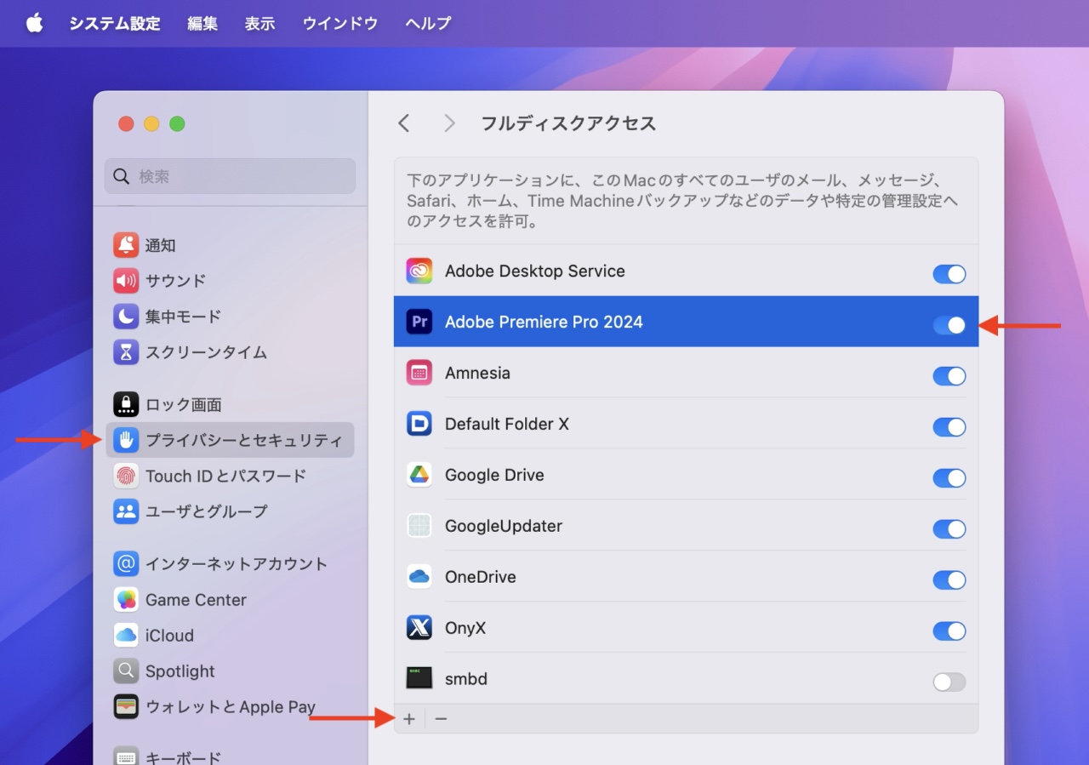The width and height of the screenshot is (1089, 765).
Task: Click the プライバシーとセキュリティ hand icon
Action: coord(126,440)
